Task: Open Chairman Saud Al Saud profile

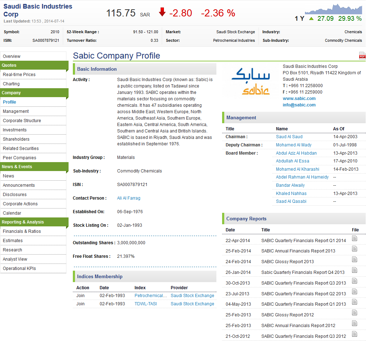Action: (289, 137)
